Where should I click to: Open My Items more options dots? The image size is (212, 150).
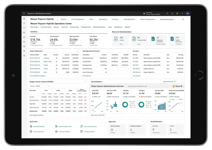[x=183, y=51]
